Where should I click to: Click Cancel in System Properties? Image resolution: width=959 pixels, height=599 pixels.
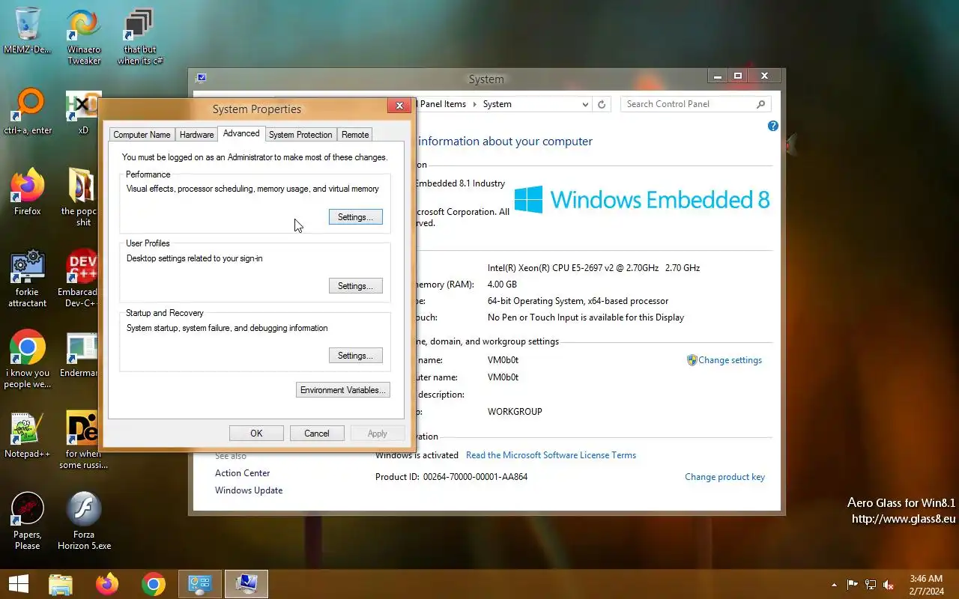[x=316, y=434]
